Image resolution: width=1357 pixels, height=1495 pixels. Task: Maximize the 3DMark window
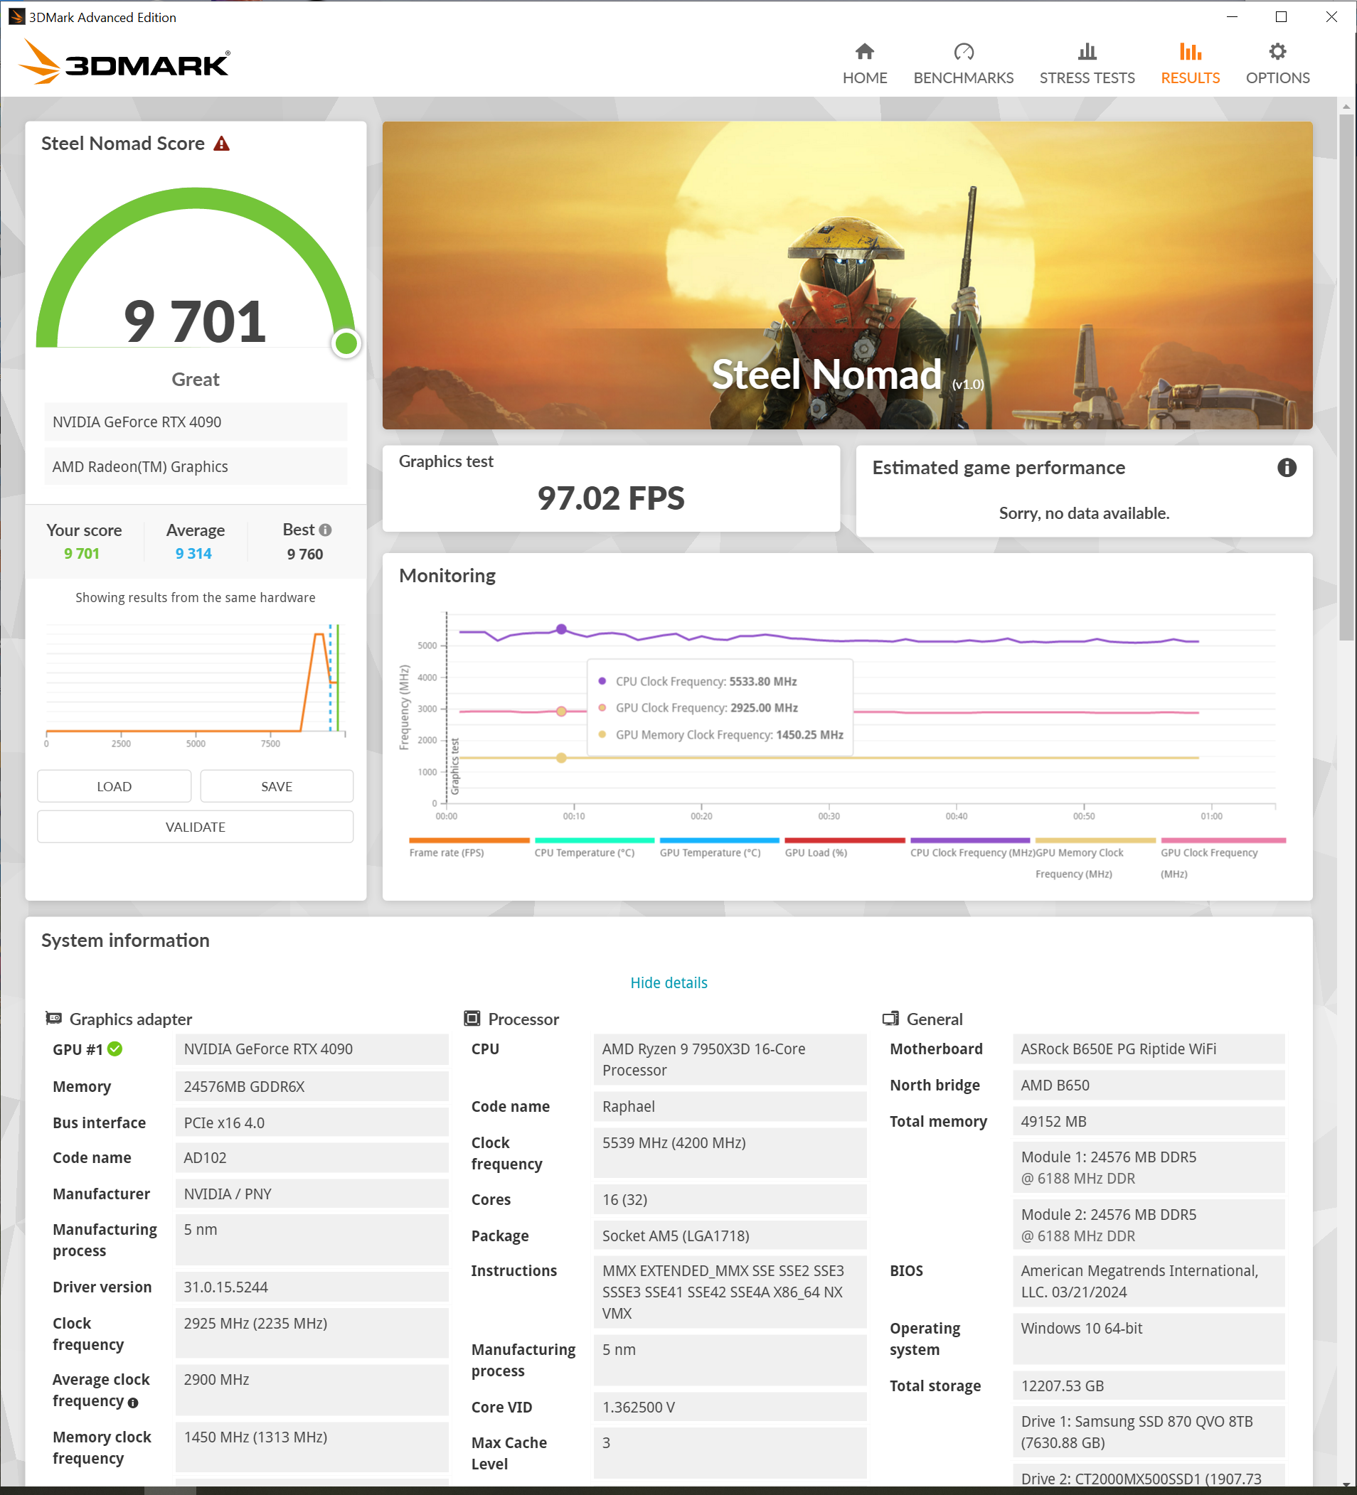(1281, 16)
